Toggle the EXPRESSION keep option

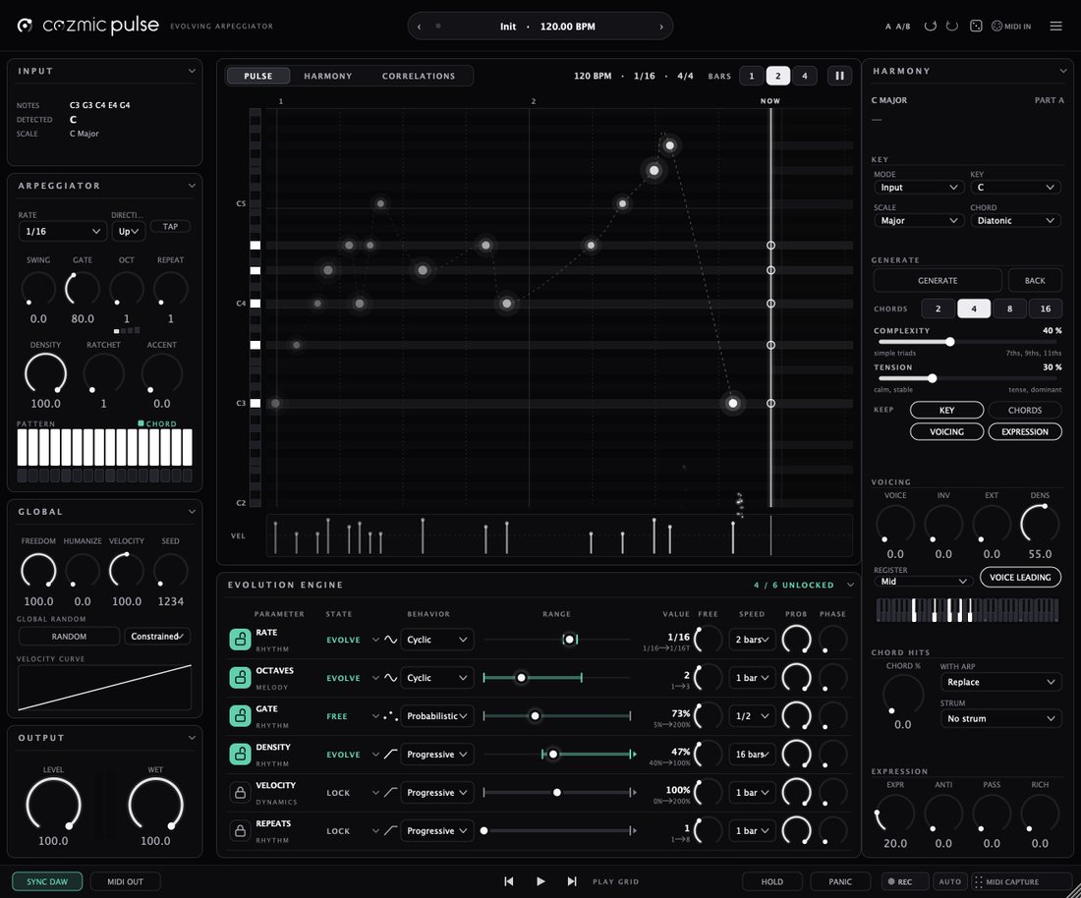click(x=1025, y=431)
